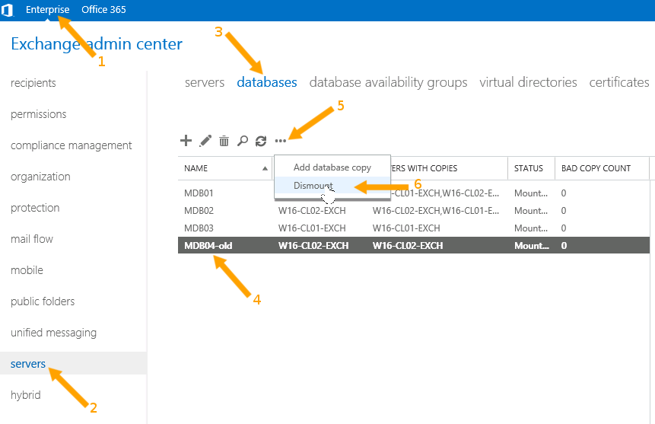The height and width of the screenshot is (424, 655).
Task: Select the MDB03 database row
Action: pyautogui.click(x=414, y=228)
